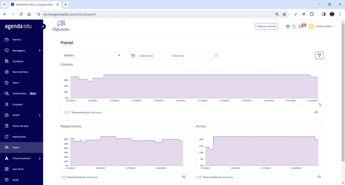Image resolution: width=345 pixels, height=185 pixels.
Task: Click the header help chat icon
Action: coord(294,26)
